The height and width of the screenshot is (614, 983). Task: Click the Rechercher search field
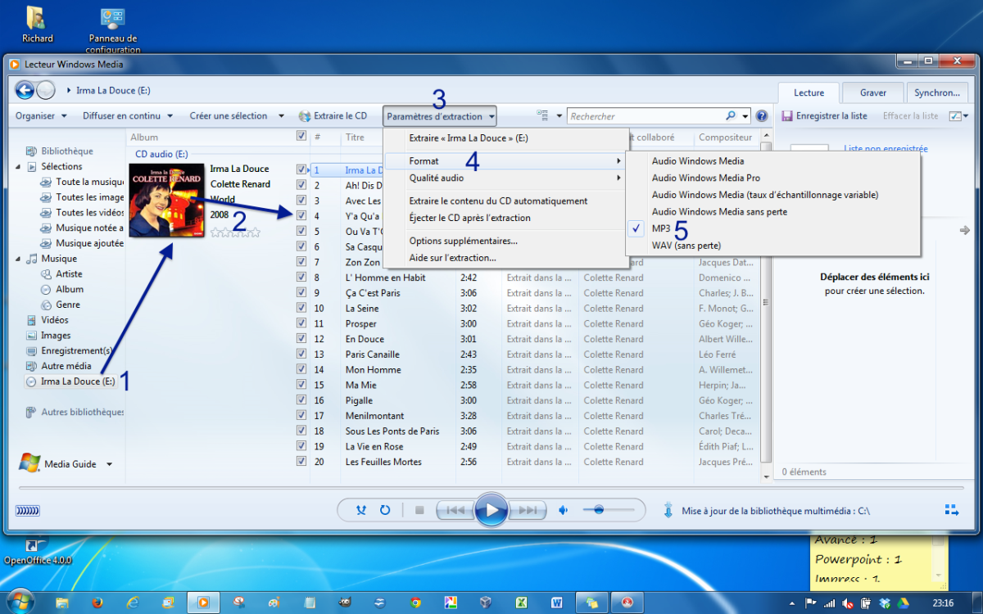click(x=646, y=116)
